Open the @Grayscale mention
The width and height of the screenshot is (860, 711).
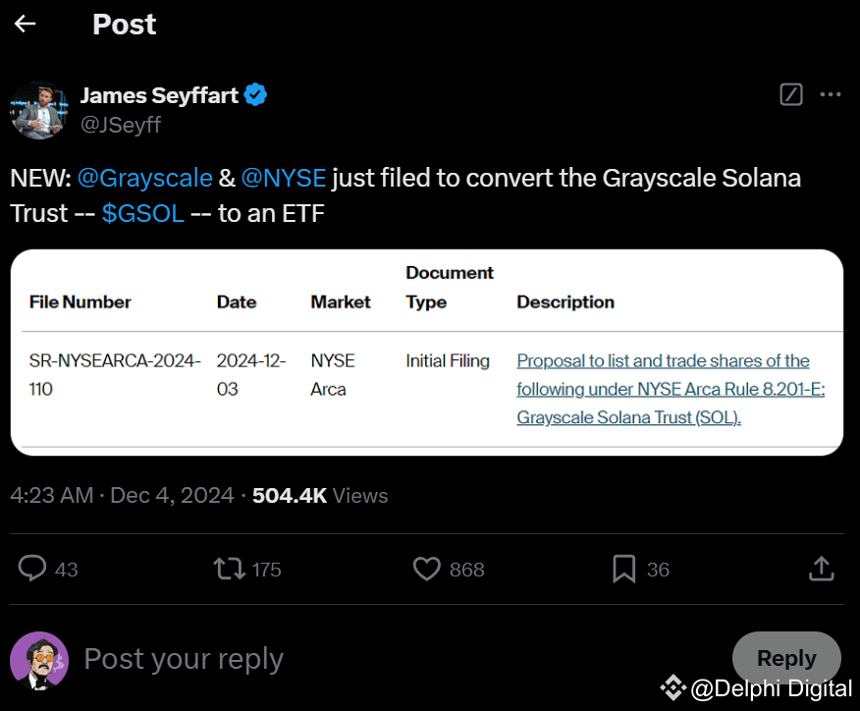pyautogui.click(x=144, y=178)
